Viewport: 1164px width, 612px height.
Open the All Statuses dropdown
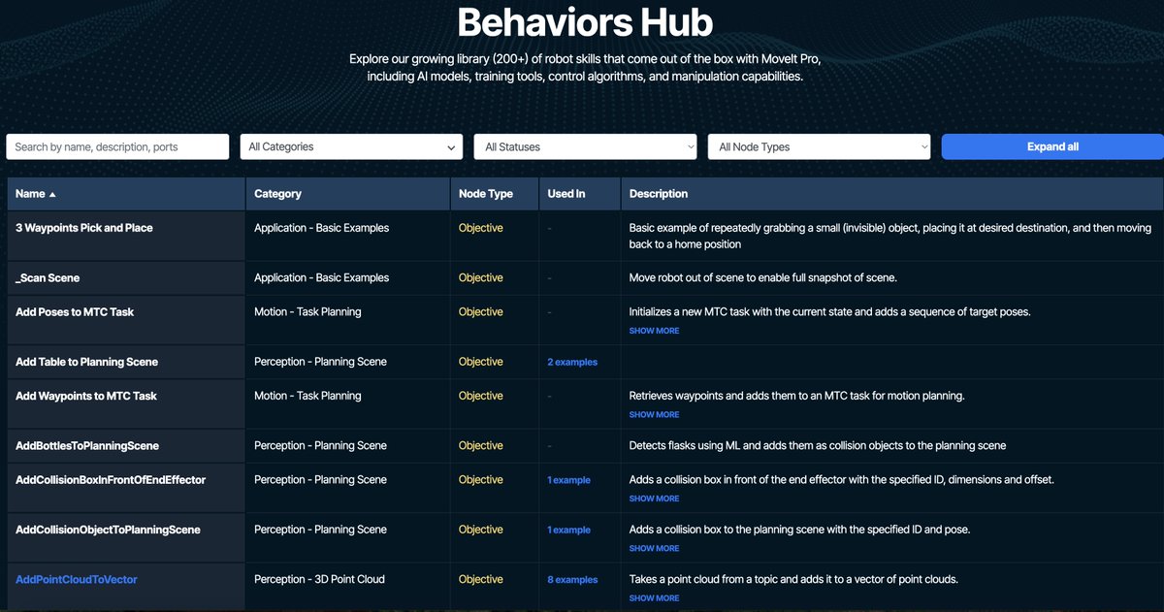click(x=586, y=146)
